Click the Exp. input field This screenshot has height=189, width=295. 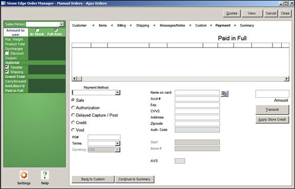click(x=197, y=105)
